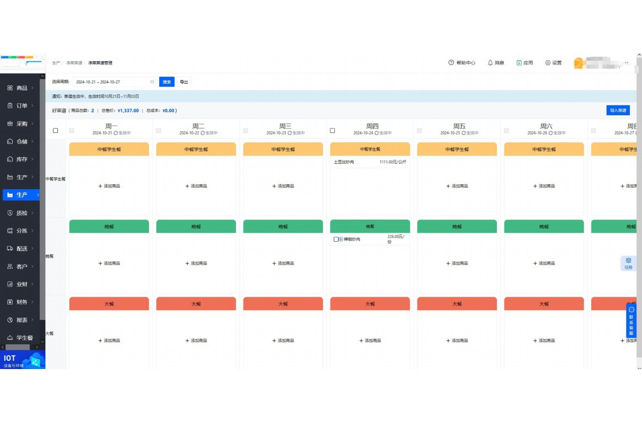
Task: Open the 应用 download icon
Action: (x=519, y=63)
